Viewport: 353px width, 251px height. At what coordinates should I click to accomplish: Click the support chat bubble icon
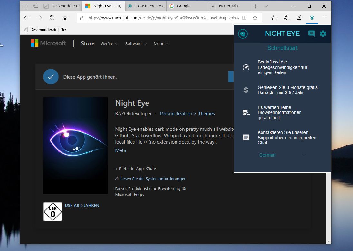pos(246,138)
